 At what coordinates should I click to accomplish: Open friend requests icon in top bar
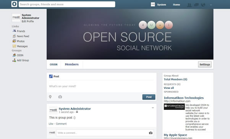(190, 5)
